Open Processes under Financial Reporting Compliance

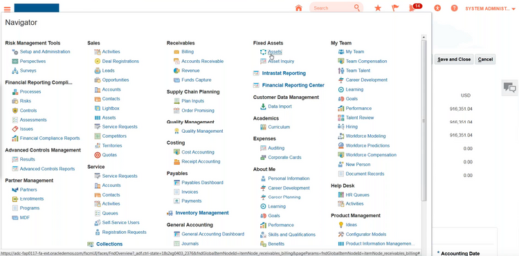click(x=30, y=91)
